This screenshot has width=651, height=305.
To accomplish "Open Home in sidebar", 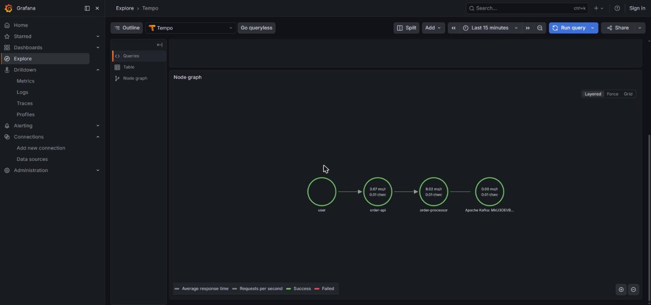I will (x=21, y=25).
